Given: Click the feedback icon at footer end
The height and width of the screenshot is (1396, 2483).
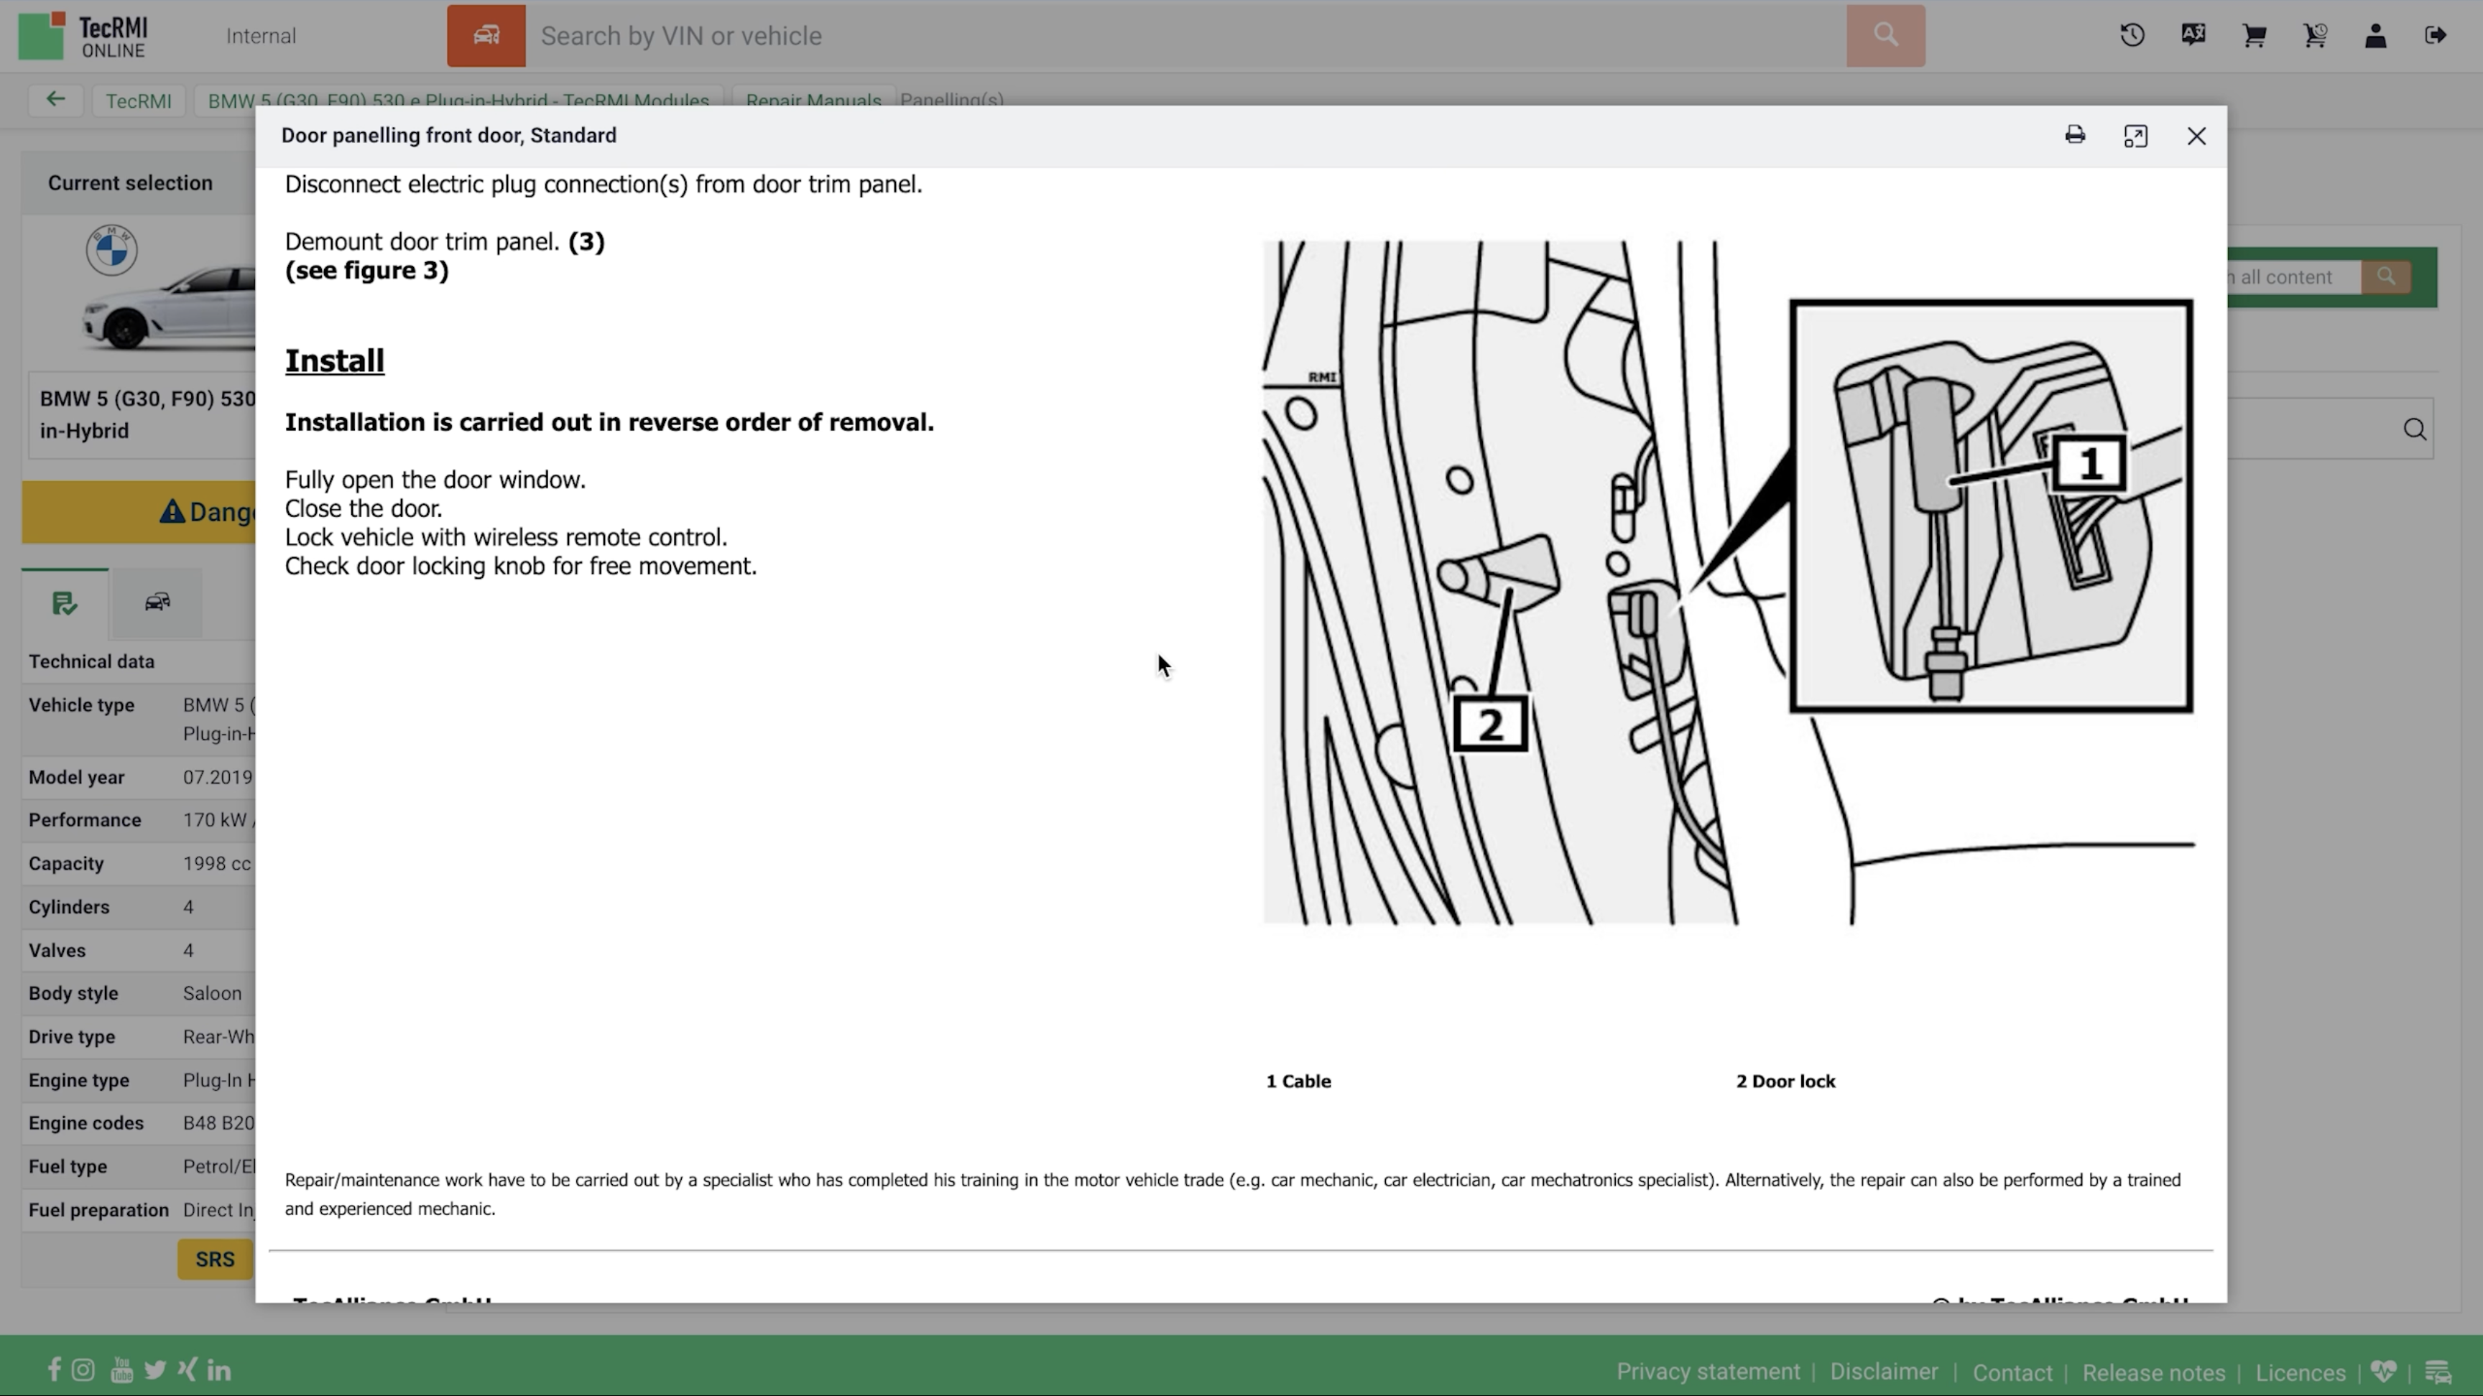Looking at the screenshot, I should click(x=2438, y=1371).
